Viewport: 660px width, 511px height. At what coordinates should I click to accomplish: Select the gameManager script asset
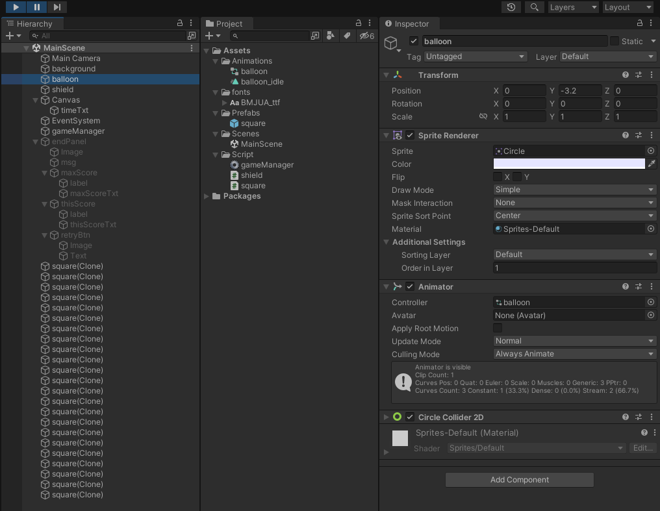(267, 165)
